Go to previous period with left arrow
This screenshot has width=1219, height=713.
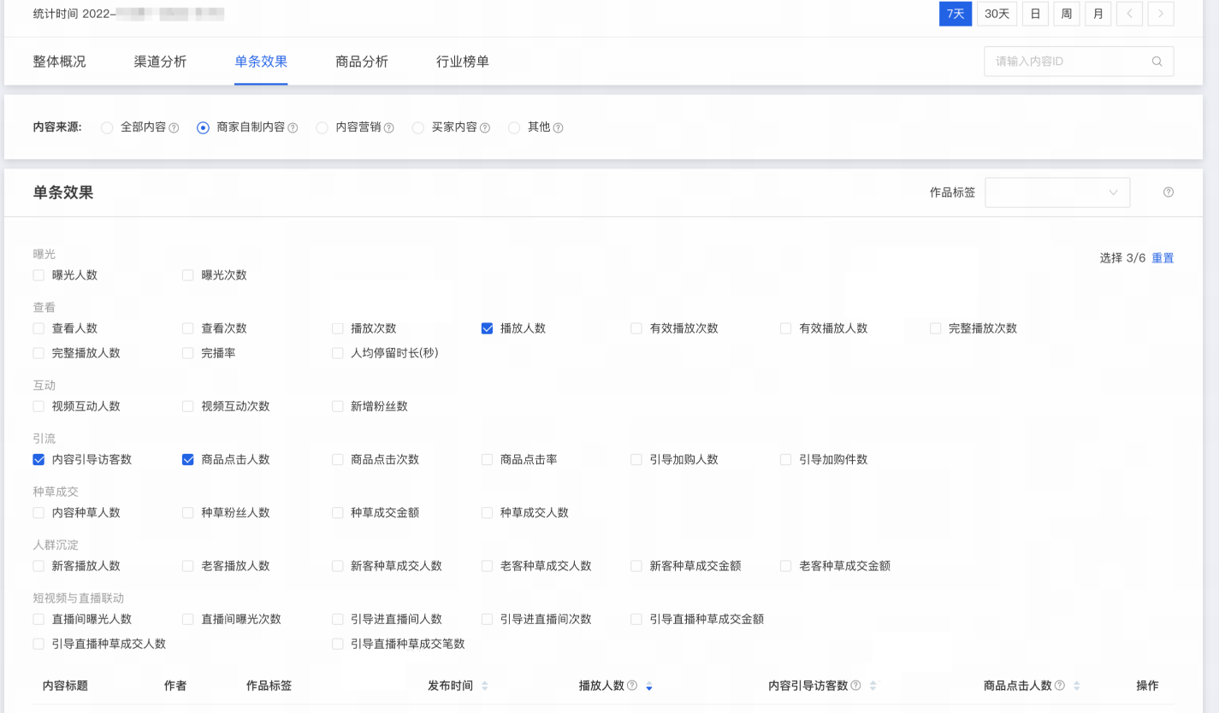1129,14
